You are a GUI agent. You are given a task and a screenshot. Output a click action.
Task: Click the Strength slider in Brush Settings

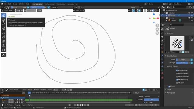point(183,63)
